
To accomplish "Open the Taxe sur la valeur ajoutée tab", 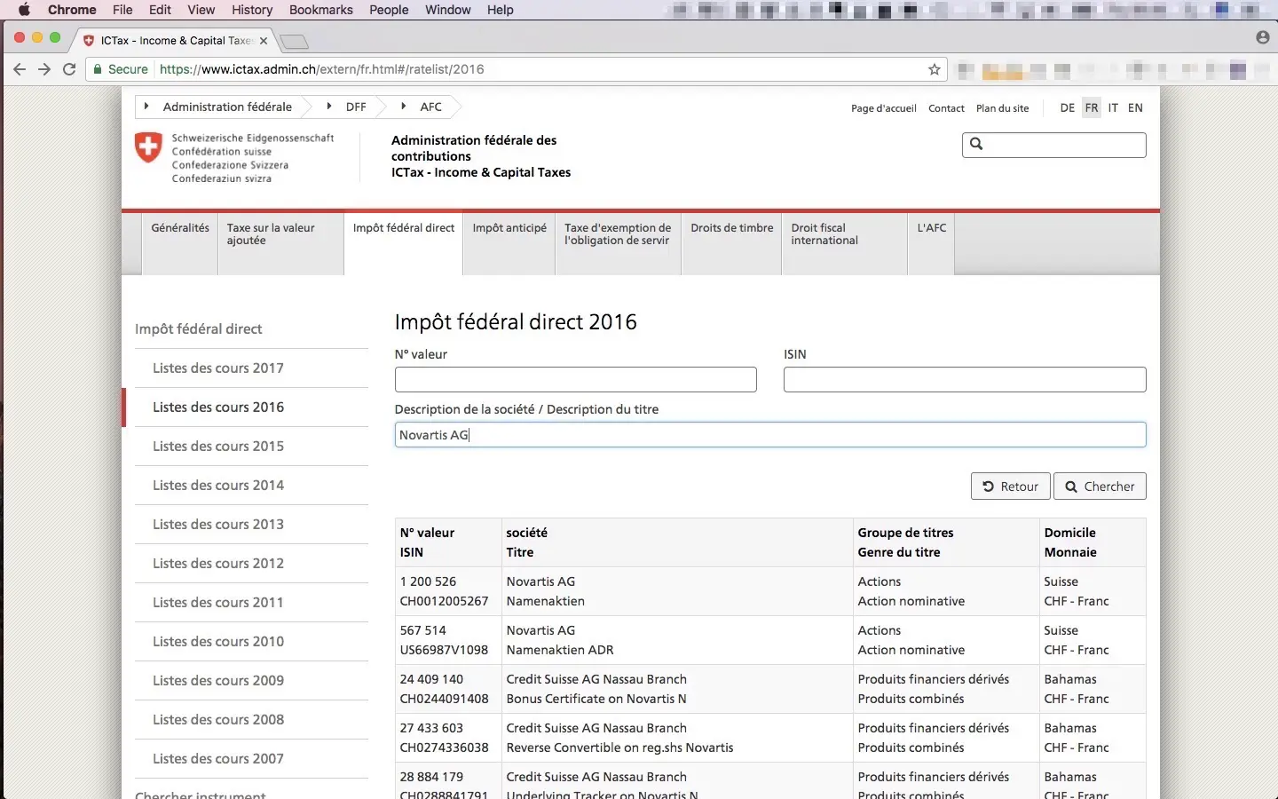I will click(x=280, y=243).
